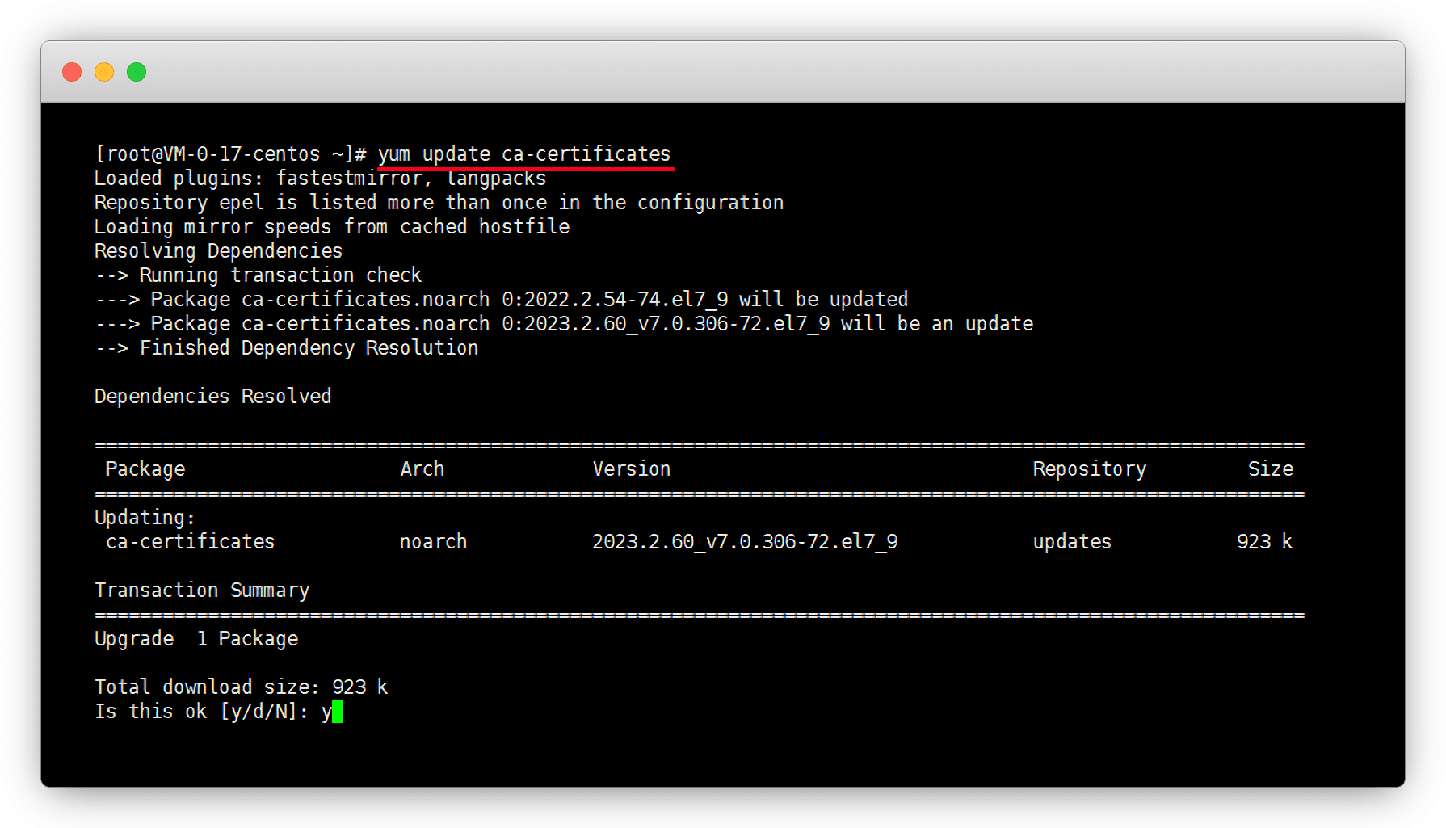The image size is (1446, 828).
Task: Click the updates repository value
Action: 1072,542
